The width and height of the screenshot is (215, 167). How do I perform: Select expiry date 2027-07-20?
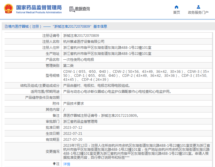tap(73, 140)
